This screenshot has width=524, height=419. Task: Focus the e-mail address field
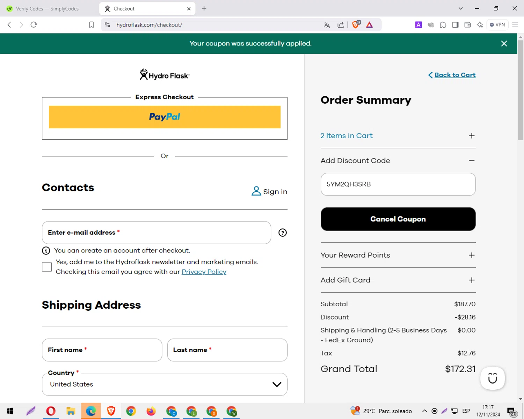(157, 233)
